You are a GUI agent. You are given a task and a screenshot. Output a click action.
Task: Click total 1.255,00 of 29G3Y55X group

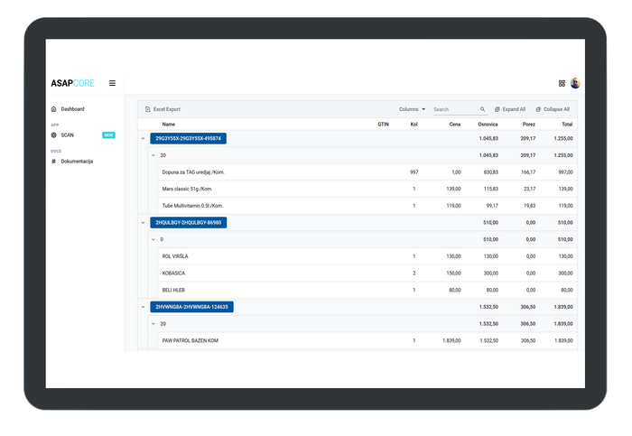pos(563,138)
